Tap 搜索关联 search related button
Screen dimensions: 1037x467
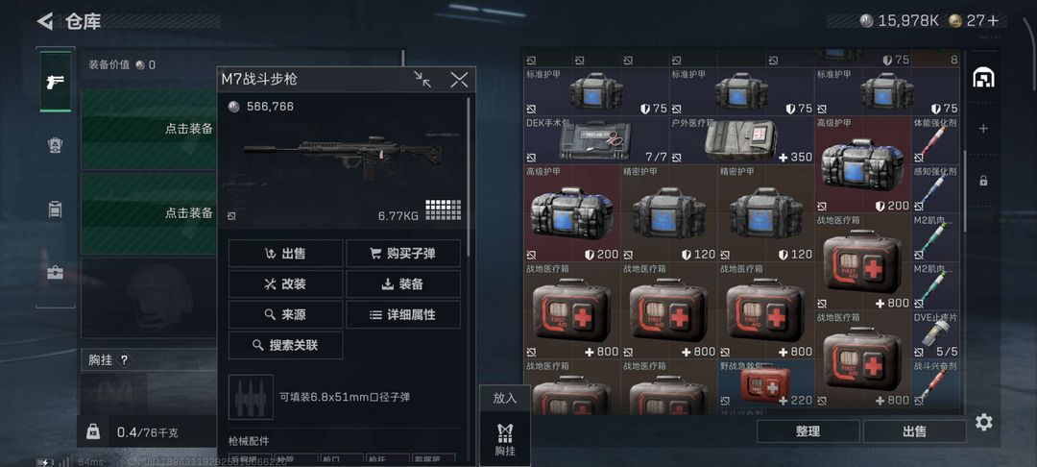click(x=286, y=345)
